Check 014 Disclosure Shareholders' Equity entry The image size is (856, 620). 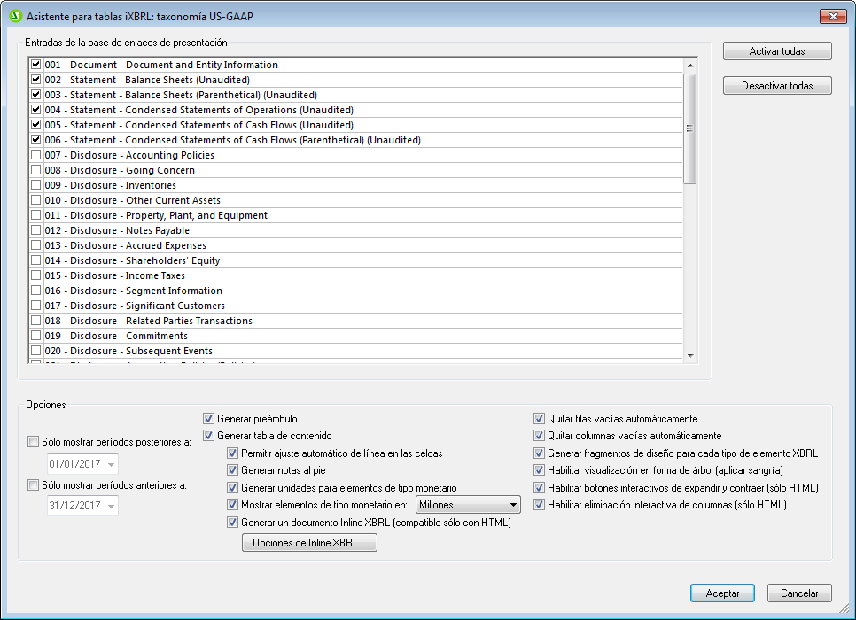pyautogui.click(x=36, y=260)
